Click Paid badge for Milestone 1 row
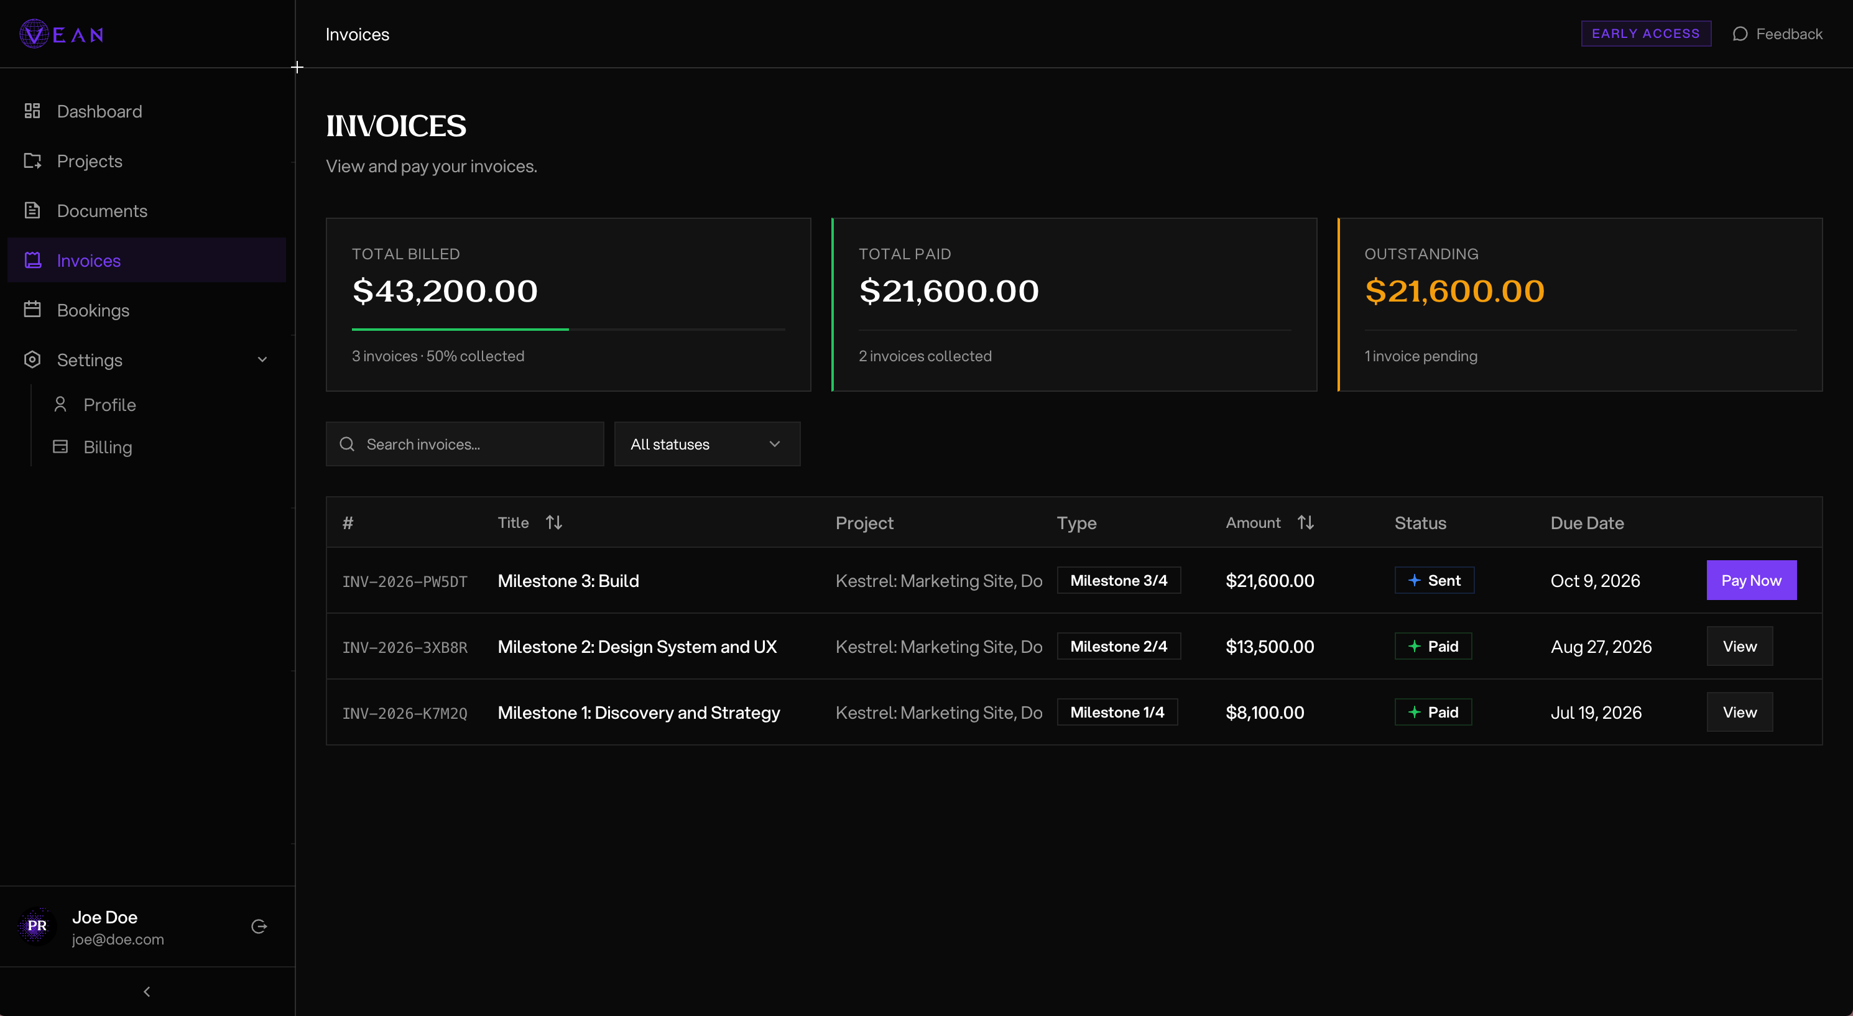Image resolution: width=1853 pixels, height=1016 pixels. click(1433, 713)
